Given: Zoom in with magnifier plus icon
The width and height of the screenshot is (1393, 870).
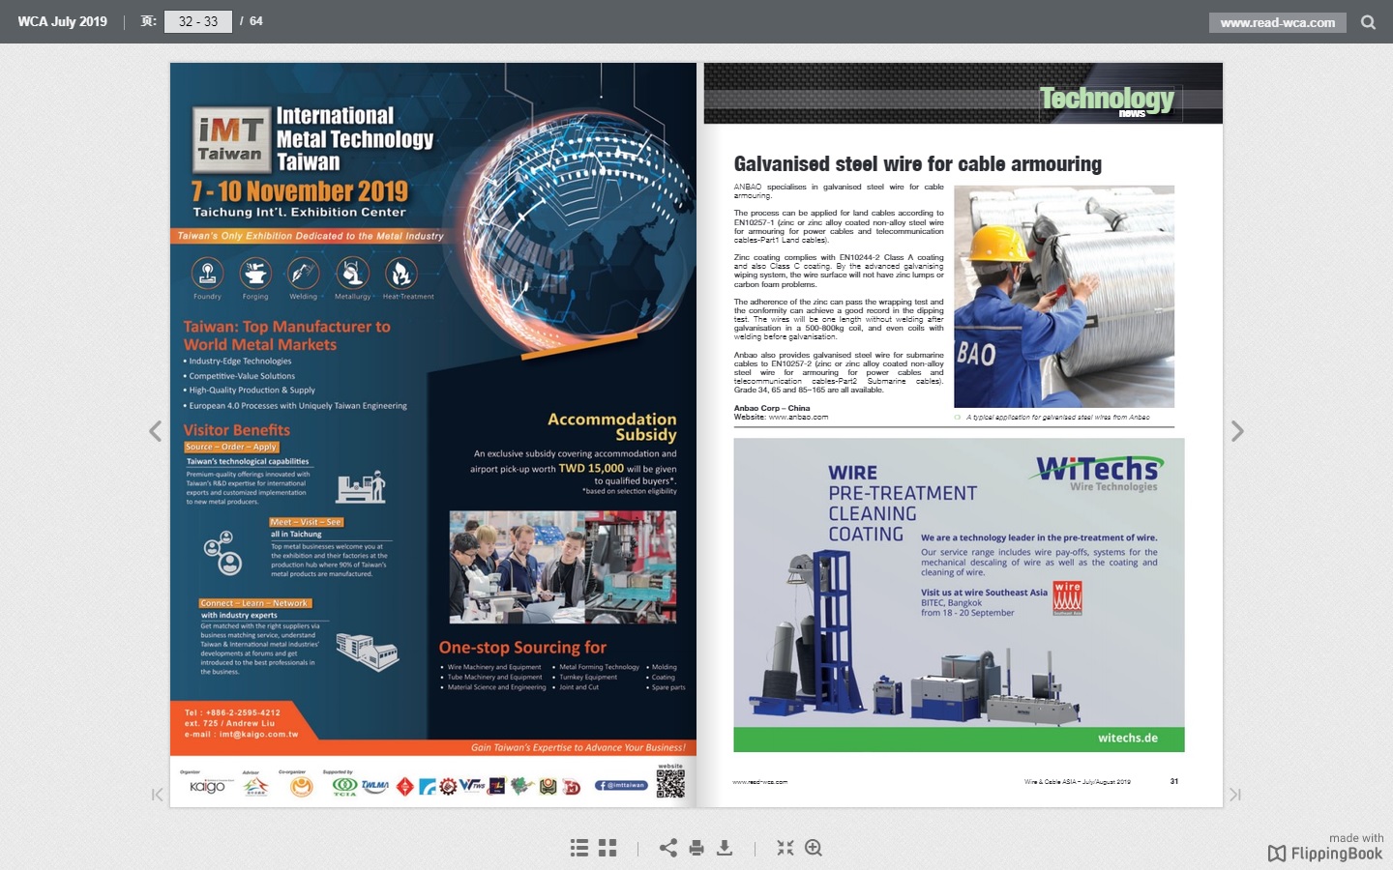Looking at the screenshot, I should pos(814,848).
